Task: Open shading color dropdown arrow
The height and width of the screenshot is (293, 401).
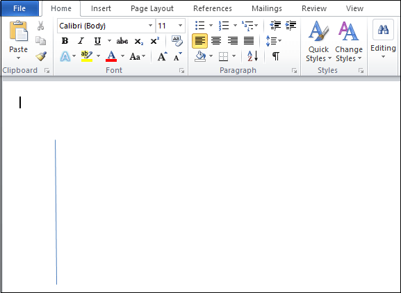Action: pyautogui.click(x=211, y=56)
